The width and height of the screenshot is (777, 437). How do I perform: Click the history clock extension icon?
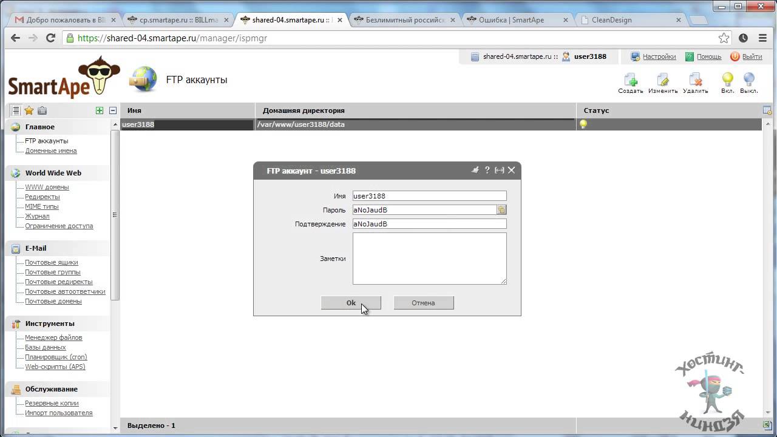[743, 38]
